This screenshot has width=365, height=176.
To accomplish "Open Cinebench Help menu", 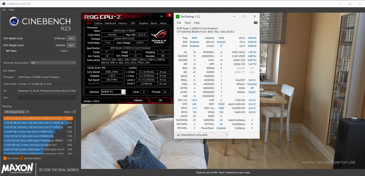I will pos(11,10).
